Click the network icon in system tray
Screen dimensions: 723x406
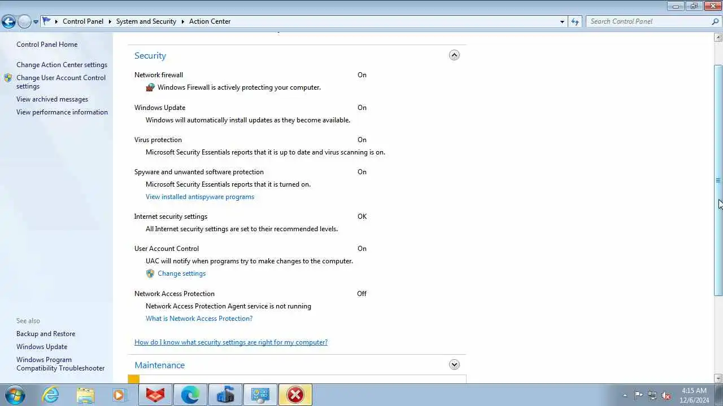[x=652, y=395]
